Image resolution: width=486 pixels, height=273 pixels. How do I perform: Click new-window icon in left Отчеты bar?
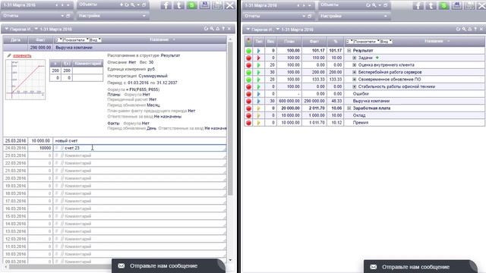(68, 16)
